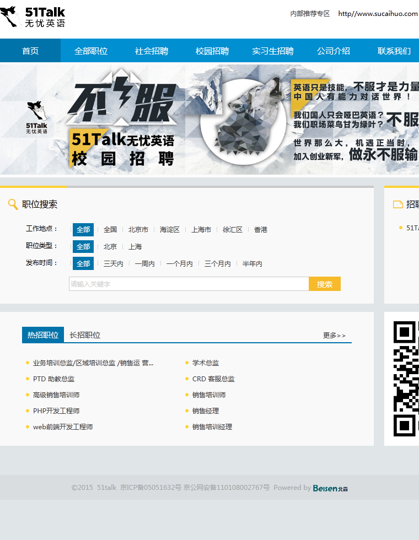This screenshot has height=540, width=419.
Task: Filter postings to 三天内
Action: point(114,263)
